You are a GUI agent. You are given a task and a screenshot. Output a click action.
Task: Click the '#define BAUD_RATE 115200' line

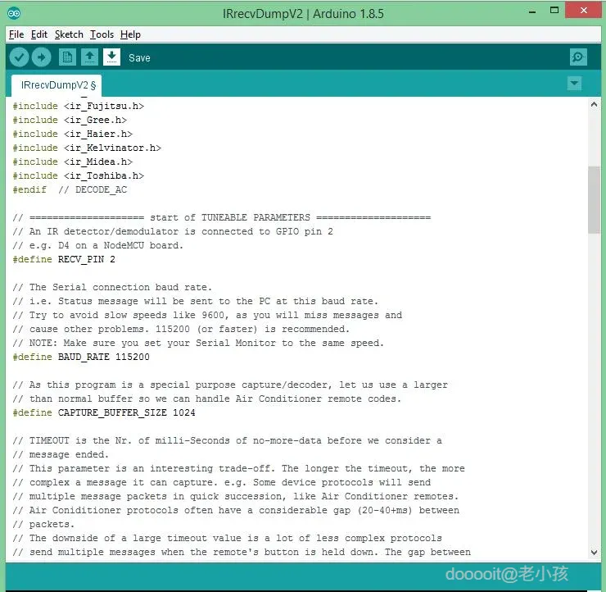pos(81,357)
